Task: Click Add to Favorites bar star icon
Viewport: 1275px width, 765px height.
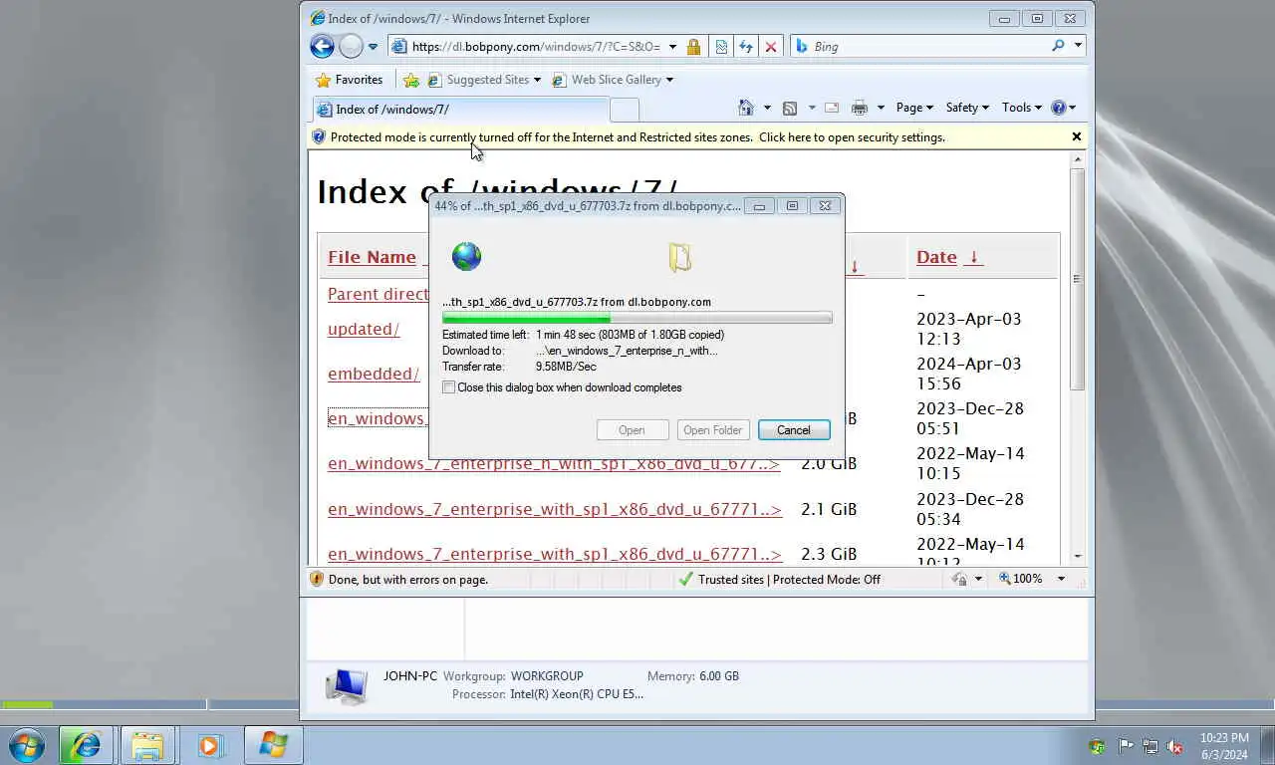Action: (x=411, y=80)
